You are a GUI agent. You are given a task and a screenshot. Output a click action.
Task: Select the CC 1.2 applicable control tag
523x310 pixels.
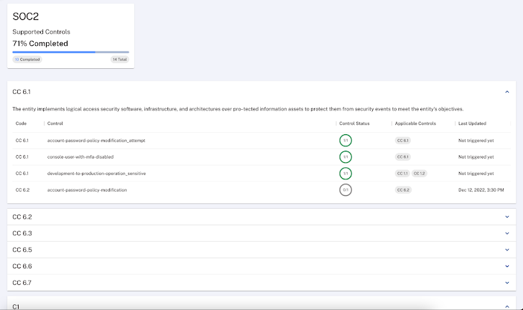pos(419,174)
